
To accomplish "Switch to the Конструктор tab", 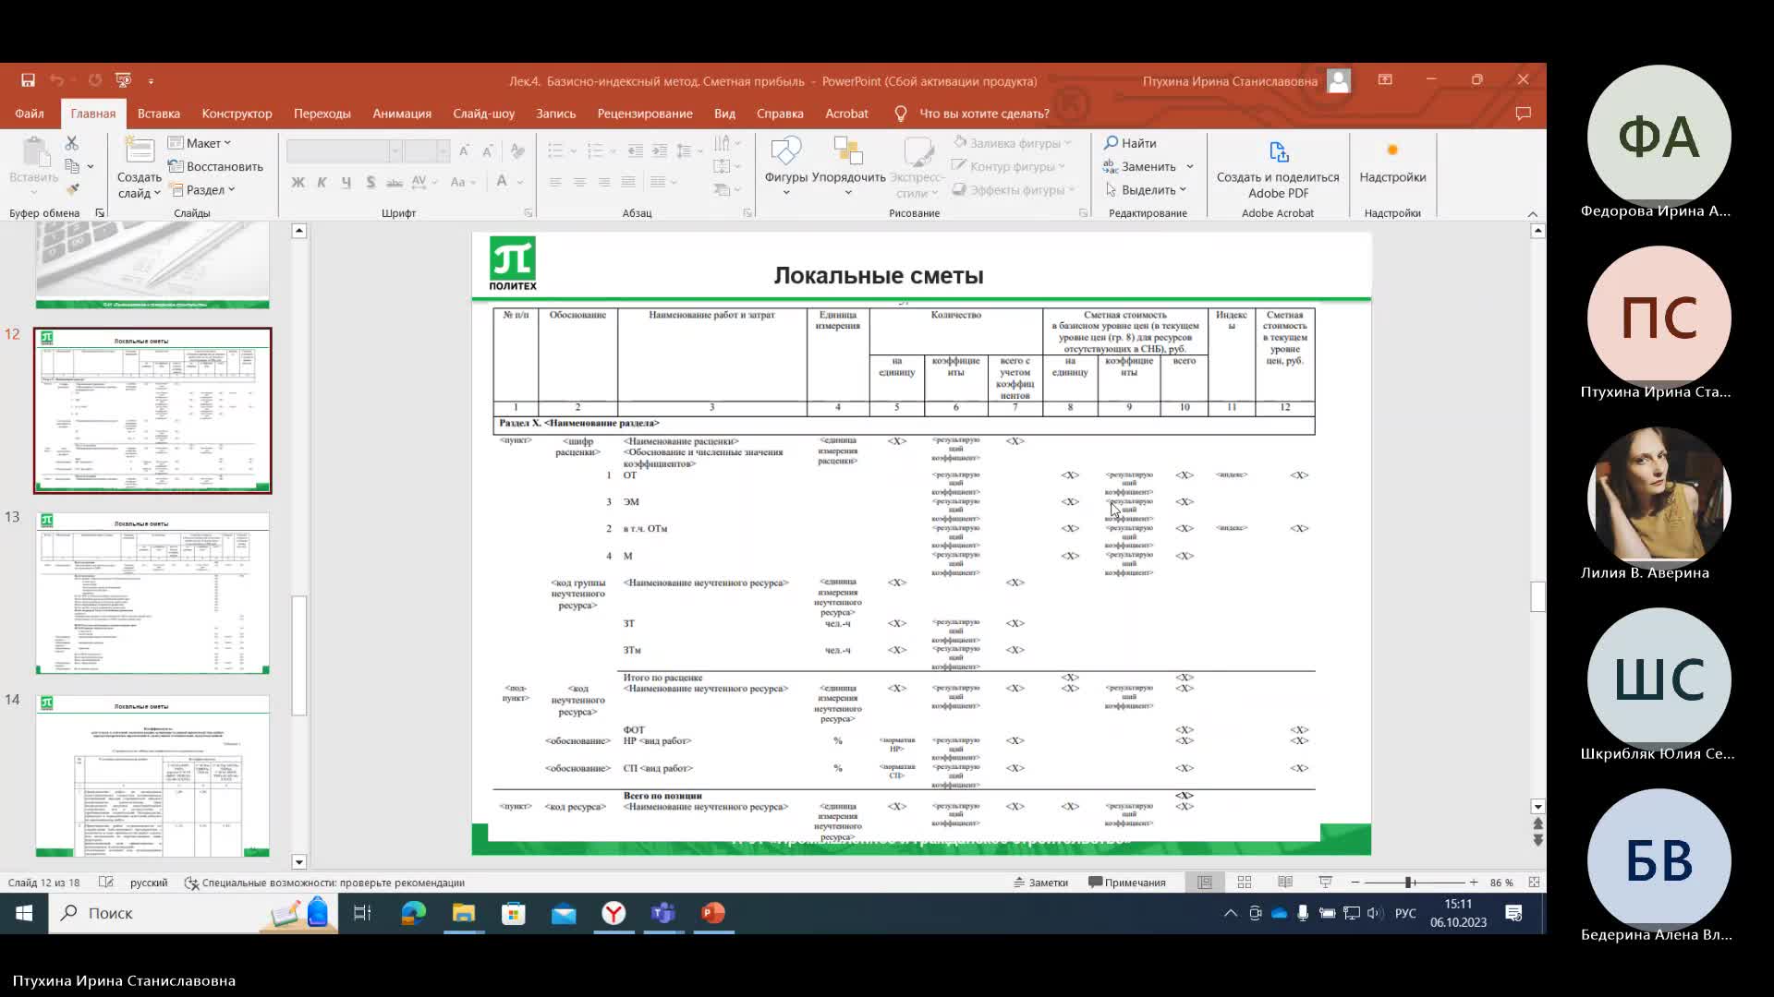I will click(x=237, y=114).
